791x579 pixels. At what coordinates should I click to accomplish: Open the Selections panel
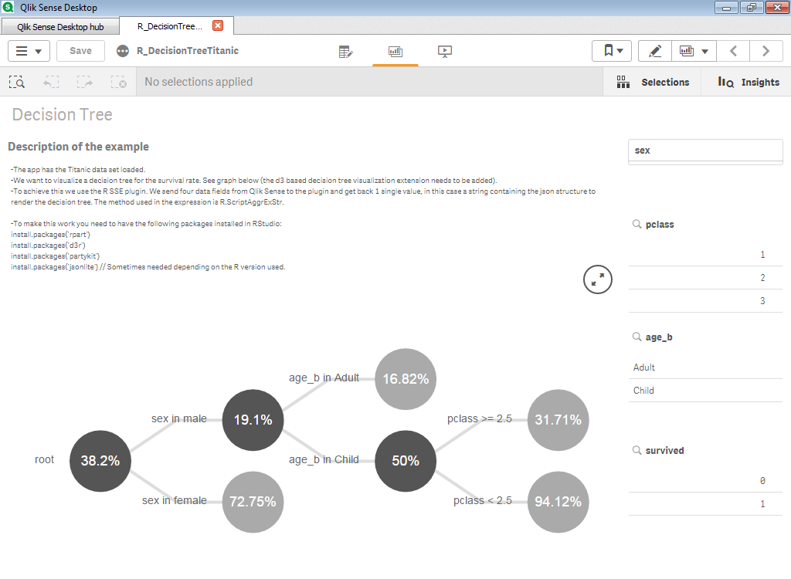click(653, 82)
